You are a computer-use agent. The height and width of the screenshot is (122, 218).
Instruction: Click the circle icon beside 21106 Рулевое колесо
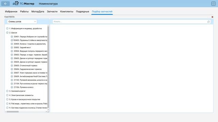pyautogui.click(x=12, y=87)
